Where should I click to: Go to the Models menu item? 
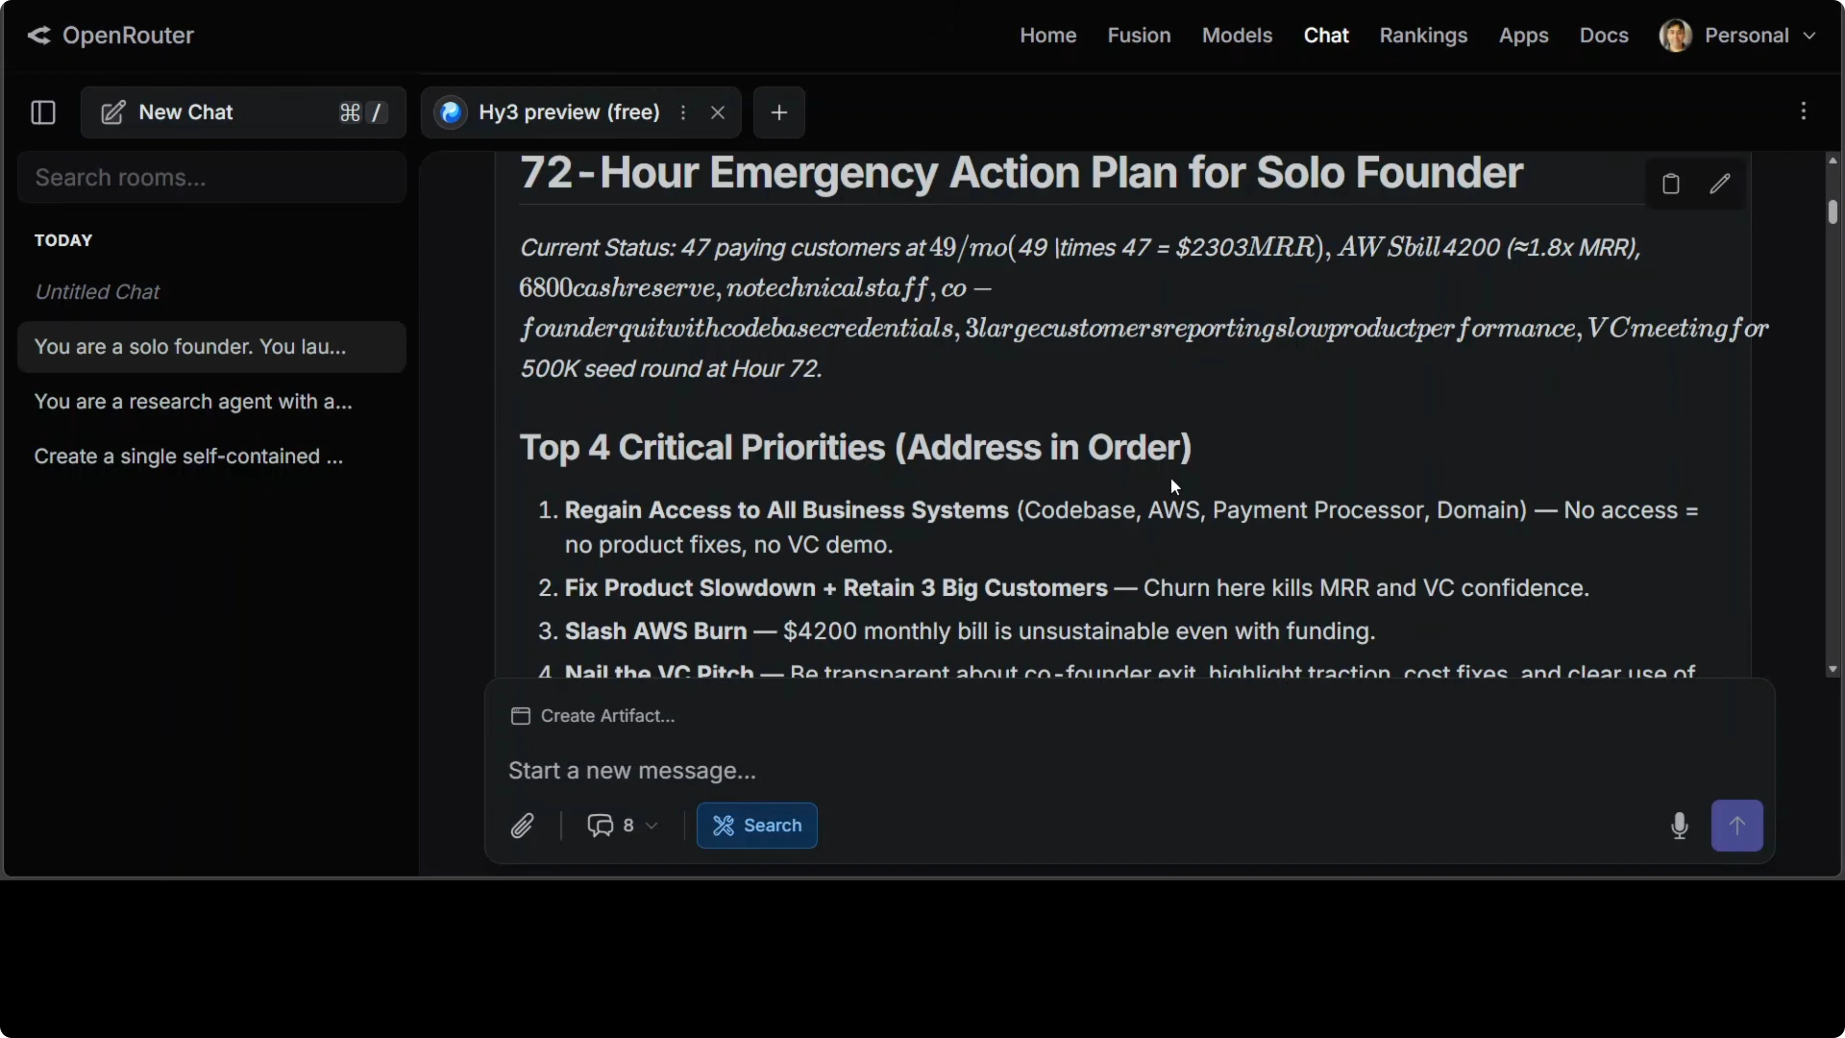click(x=1237, y=35)
